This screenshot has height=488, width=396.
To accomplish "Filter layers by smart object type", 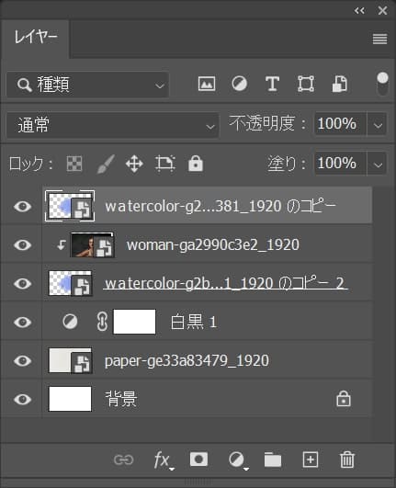I will pyautogui.click(x=339, y=84).
